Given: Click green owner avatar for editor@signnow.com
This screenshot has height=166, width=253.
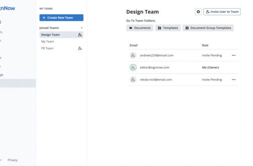Looking at the screenshot, I should pos(133,68).
